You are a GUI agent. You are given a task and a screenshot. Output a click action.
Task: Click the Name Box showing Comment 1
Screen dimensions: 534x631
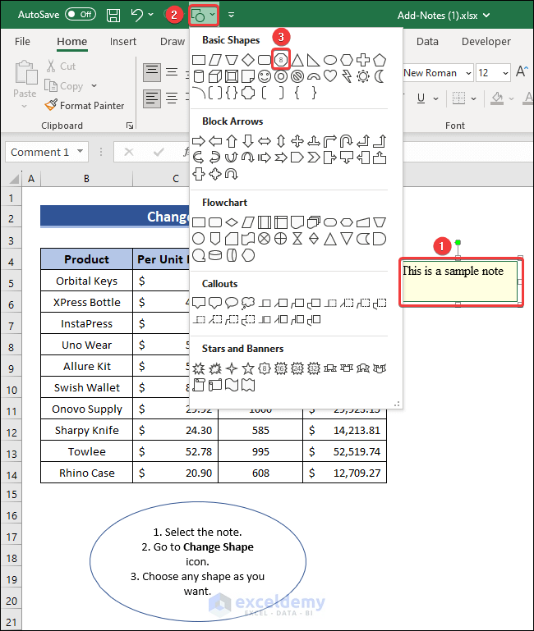coord(40,152)
